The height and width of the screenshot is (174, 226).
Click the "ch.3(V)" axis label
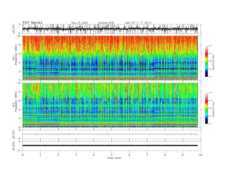tap(13, 134)
